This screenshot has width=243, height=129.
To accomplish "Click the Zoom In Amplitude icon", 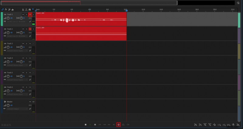I will pos(196,125).
